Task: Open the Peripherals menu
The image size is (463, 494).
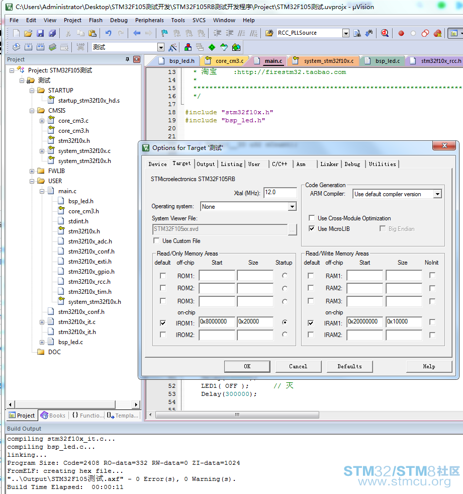Action: pyautogui.click(x=149, y=20)
